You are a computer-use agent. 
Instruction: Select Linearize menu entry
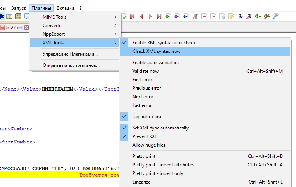[205, 182]
